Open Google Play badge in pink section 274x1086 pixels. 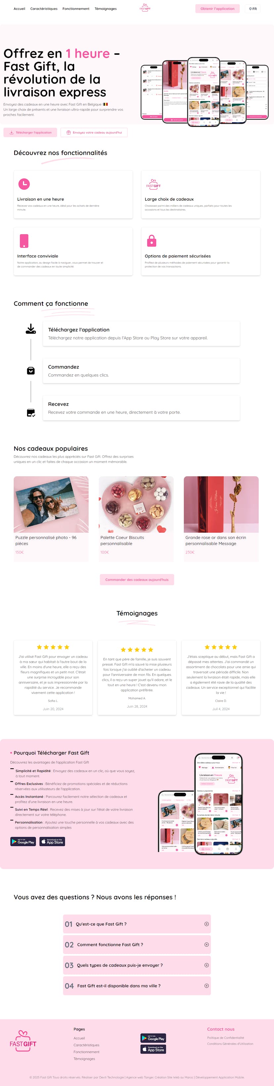[x=23, y=842]
